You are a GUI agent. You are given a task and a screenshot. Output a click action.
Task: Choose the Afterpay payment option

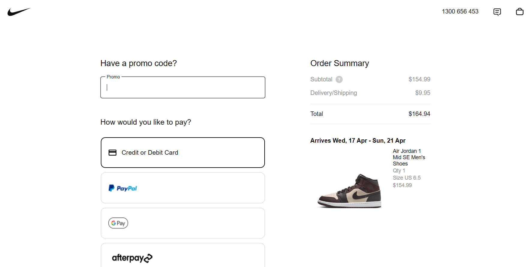tap(183, 257)
